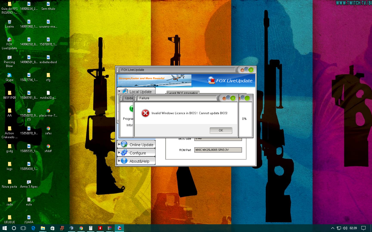372x232 pixels.
Task: Open Task View on the taskbar
Action: 23,228
